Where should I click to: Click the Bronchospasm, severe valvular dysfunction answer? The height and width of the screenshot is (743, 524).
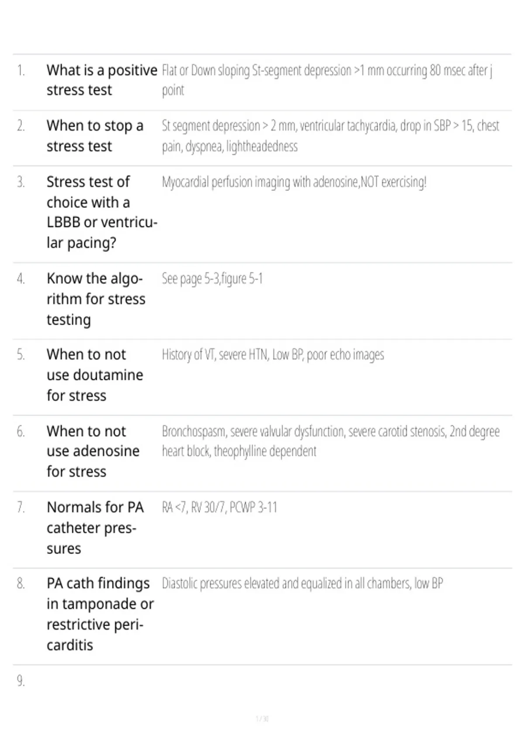331,441
